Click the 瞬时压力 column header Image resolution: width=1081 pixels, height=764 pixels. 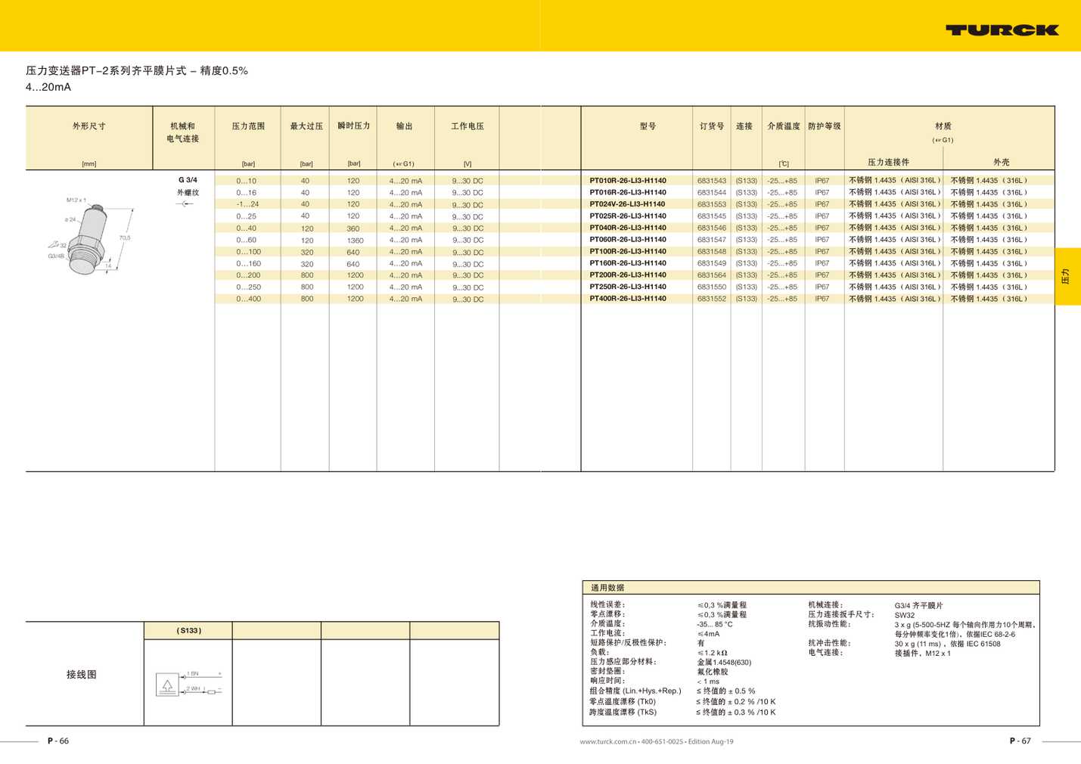click(354, 126)
